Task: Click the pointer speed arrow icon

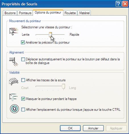Action: [x=14, y=31]
